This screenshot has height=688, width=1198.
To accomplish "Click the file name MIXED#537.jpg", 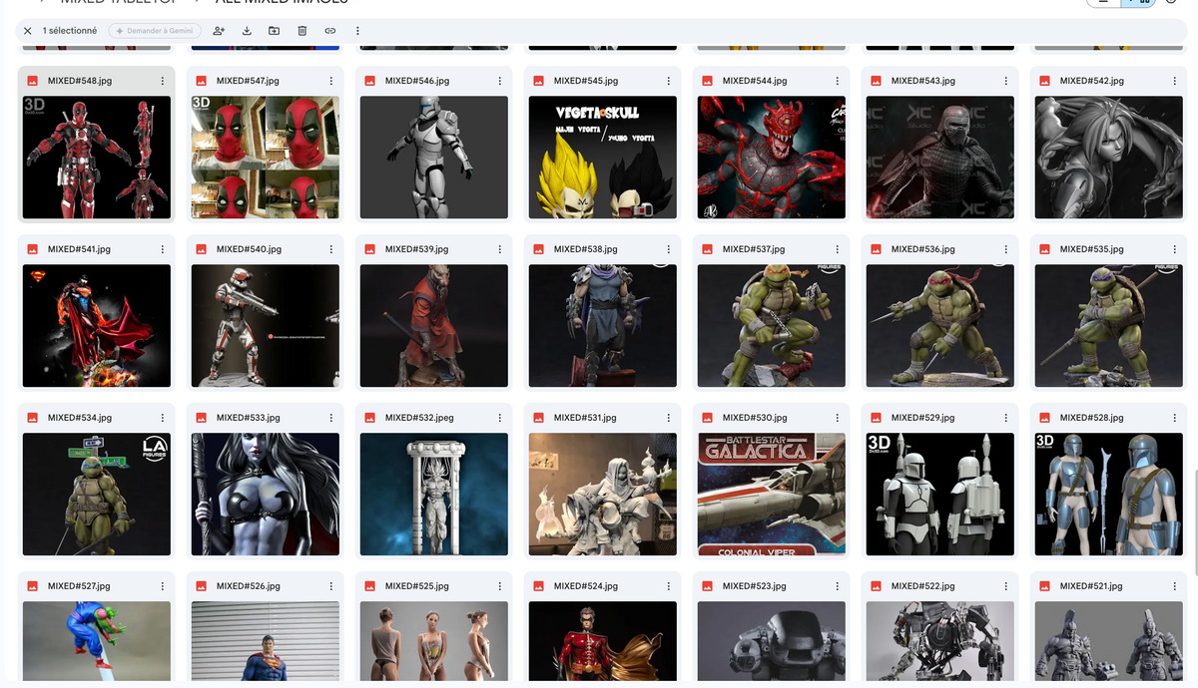I will [x=755, y=249].
